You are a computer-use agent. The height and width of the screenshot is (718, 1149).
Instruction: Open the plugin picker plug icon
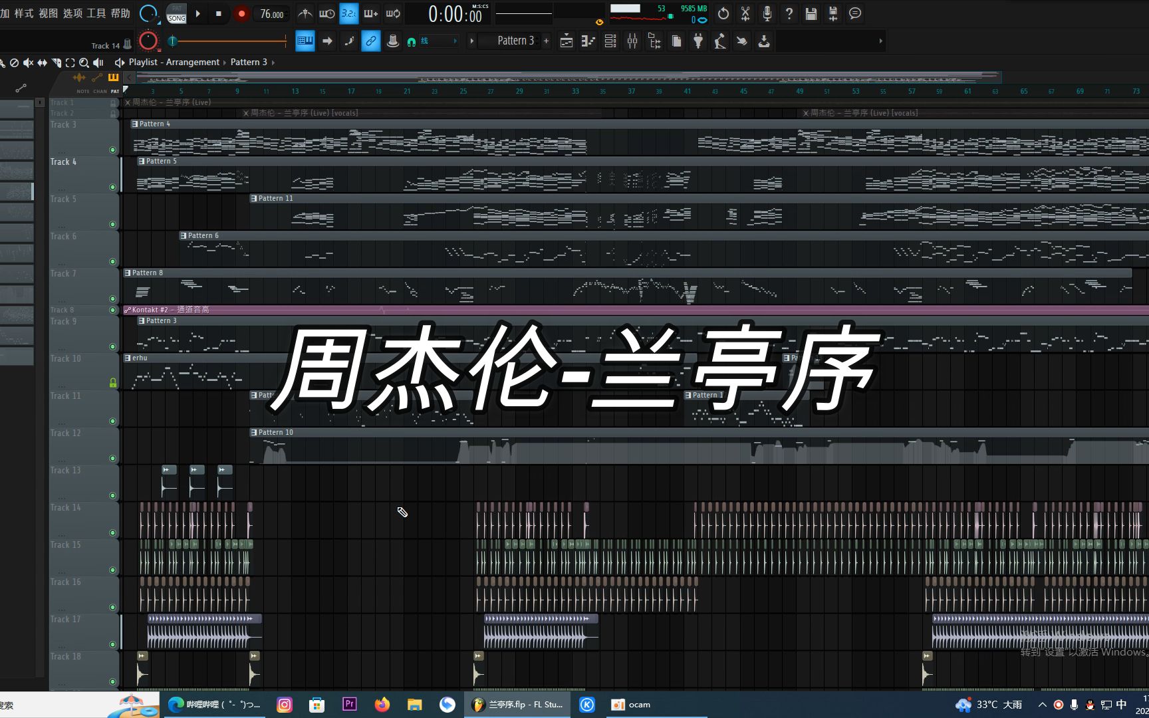[x=698, y=41]
